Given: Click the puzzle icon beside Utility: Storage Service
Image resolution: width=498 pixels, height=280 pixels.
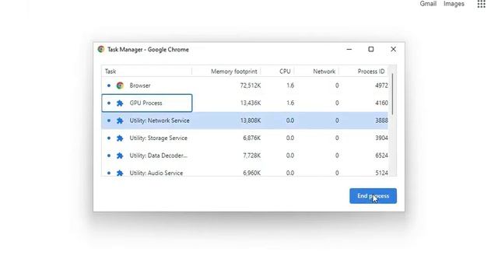Looking at the screenshot, I should [x=120, y=138].
